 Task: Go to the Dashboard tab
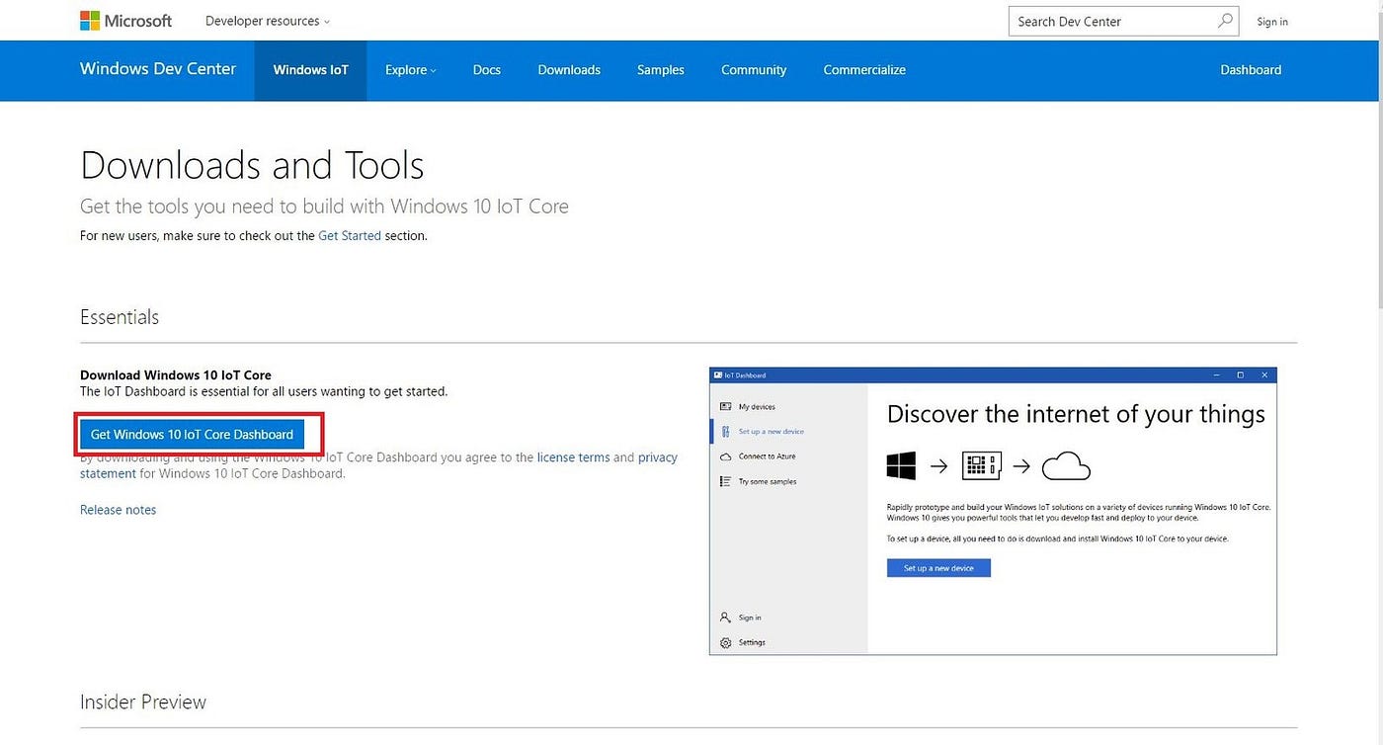(x=1250, y=69)
